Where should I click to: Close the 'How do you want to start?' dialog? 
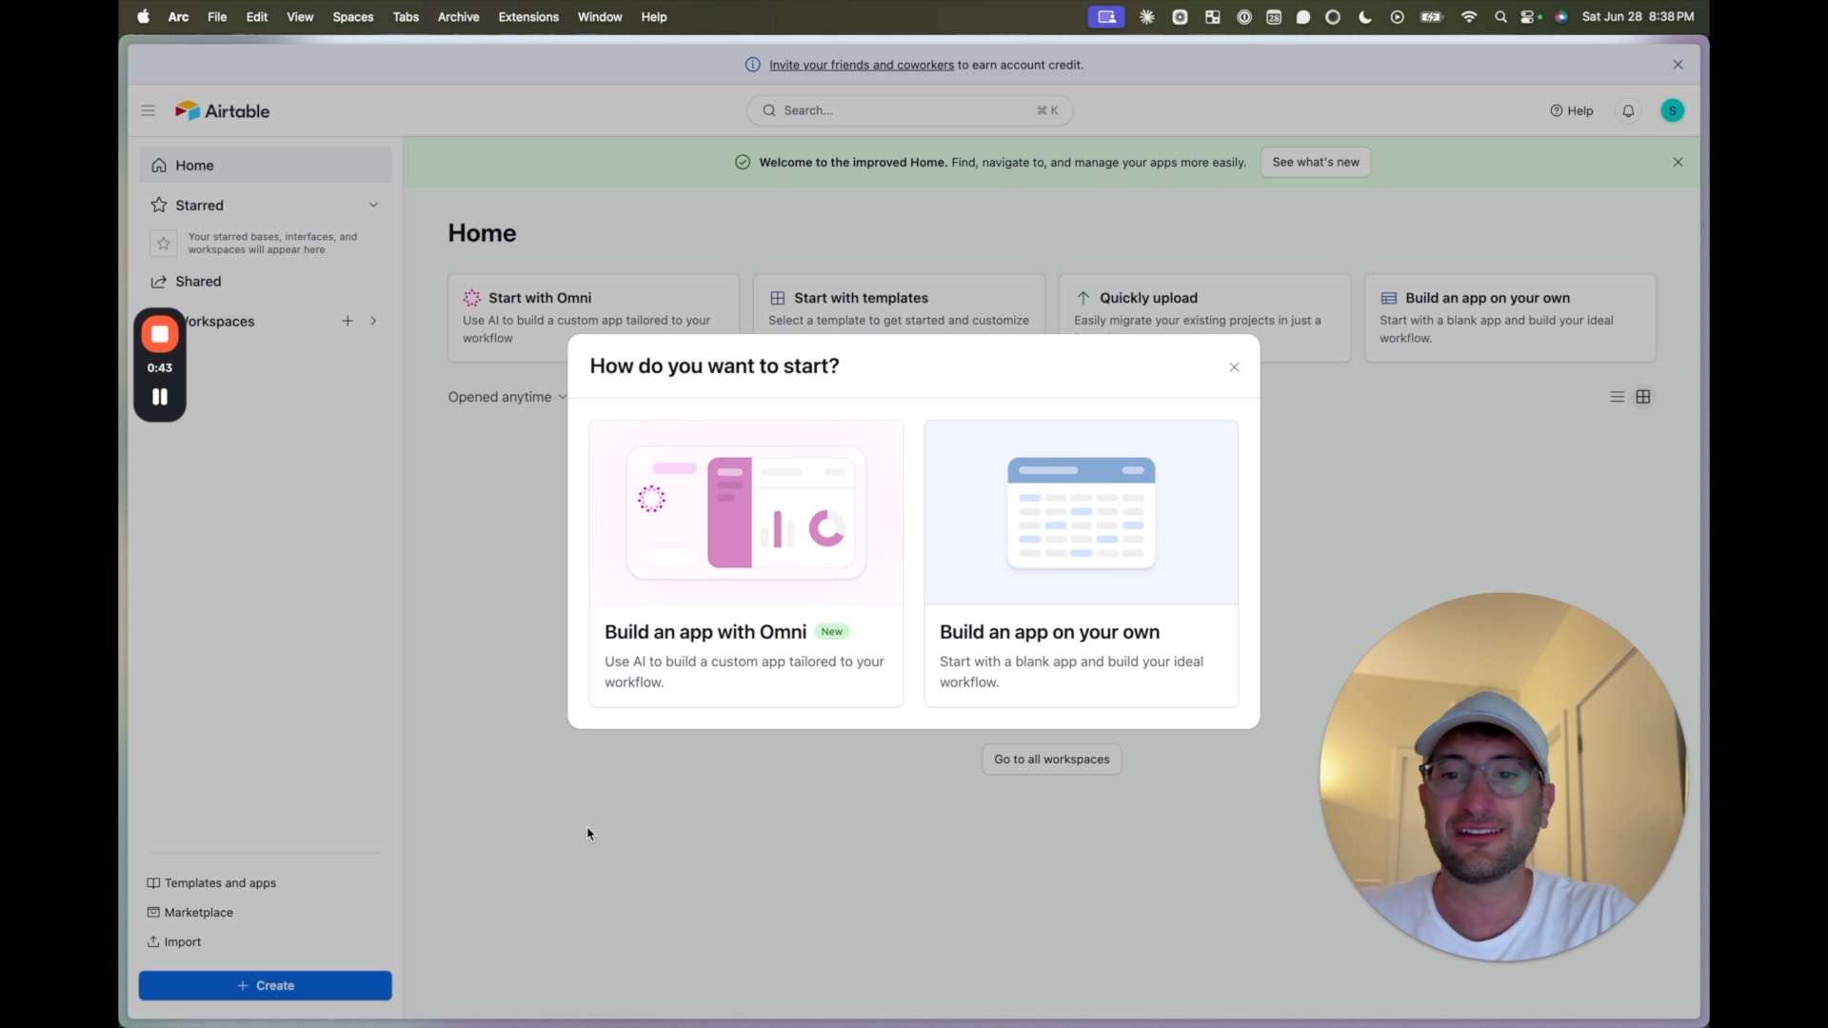point(1235,367)
